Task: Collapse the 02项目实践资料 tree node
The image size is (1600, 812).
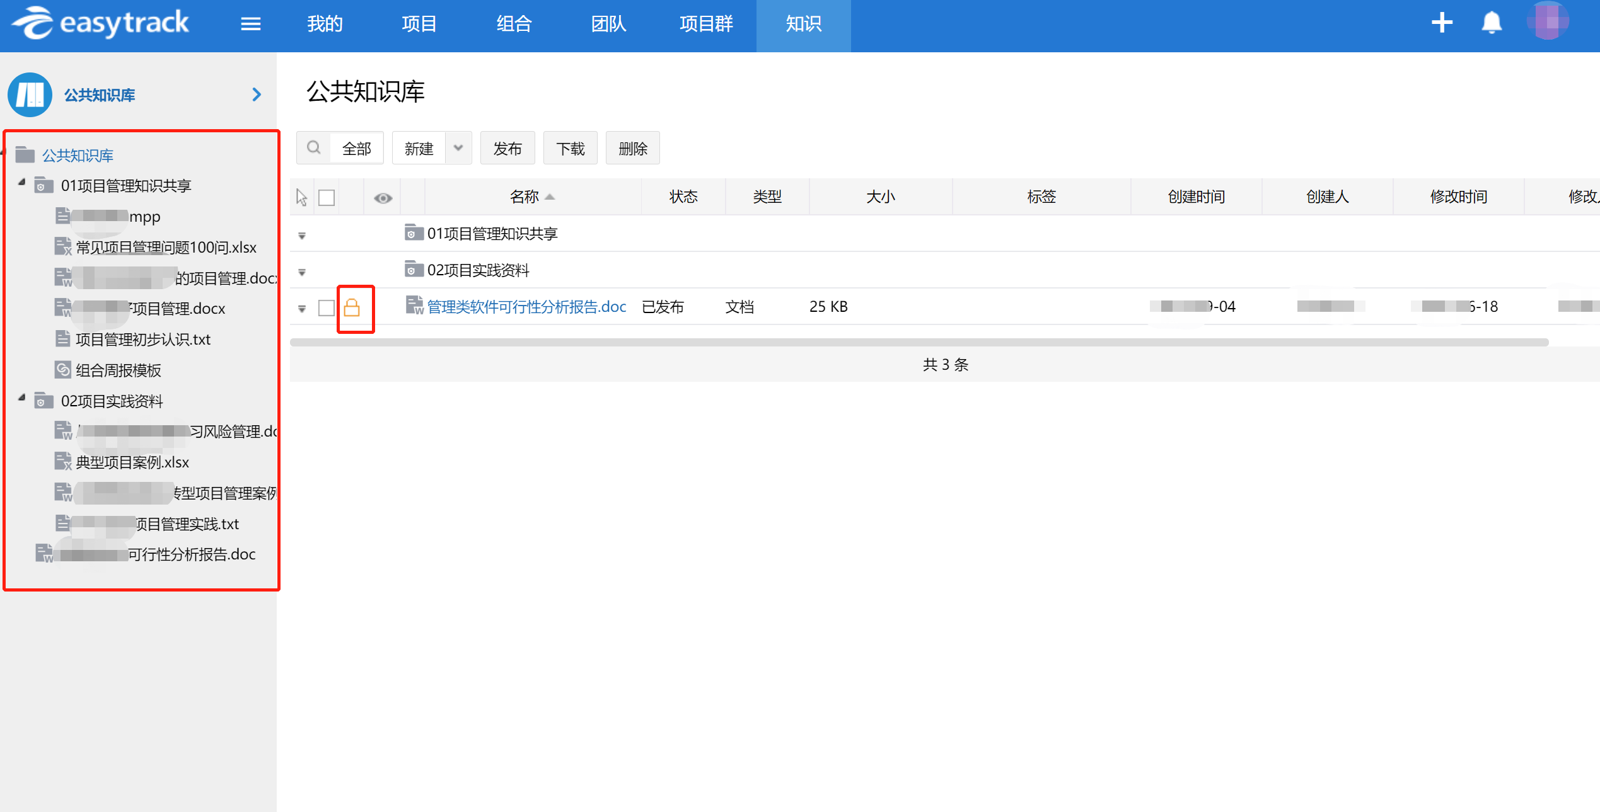Action: pos(22,398)
